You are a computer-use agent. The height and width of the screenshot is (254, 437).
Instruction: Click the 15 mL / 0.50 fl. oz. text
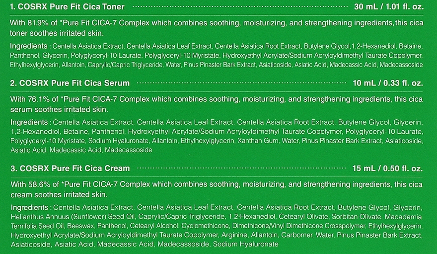click(387, 169)
